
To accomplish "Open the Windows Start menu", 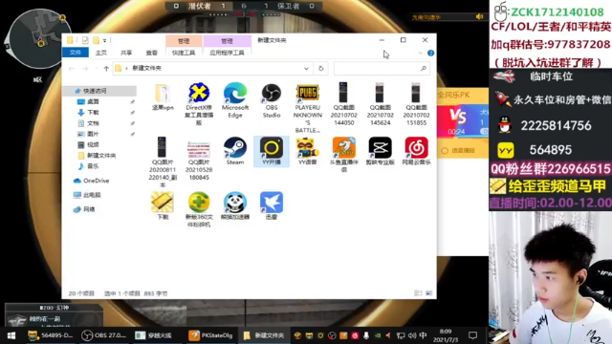I will pyautogui.click(x=11, y=335).
